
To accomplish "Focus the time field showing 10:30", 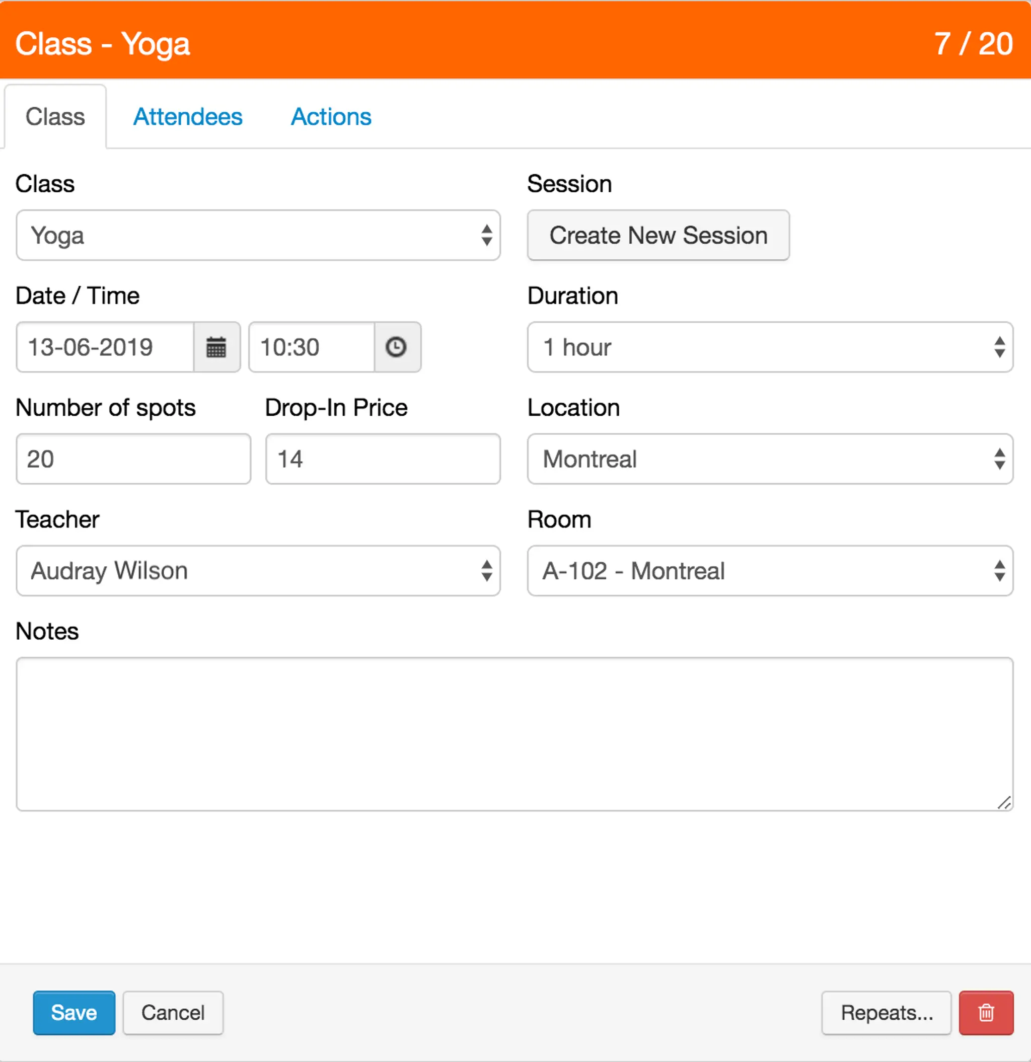I will pos(311,347).
